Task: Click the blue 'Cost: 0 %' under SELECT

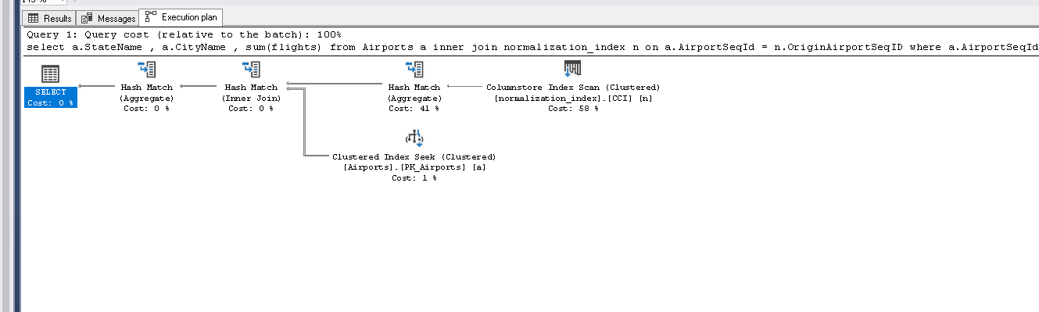Action: [x=50, y=102]
